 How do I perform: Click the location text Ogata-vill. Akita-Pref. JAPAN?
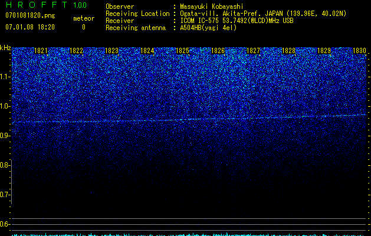pyautogui.click(x=232, y=14)
